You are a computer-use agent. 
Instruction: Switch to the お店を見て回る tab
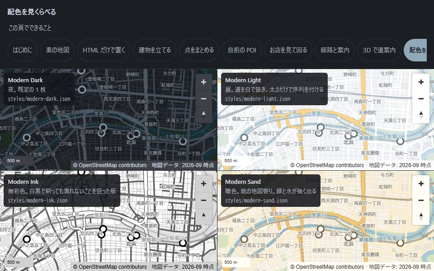pos(288,50)
